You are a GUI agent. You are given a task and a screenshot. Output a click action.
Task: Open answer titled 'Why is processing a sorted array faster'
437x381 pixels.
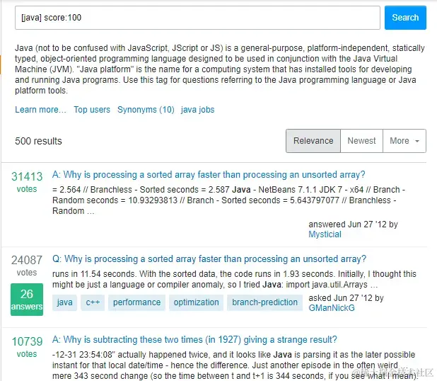[209, 175]
